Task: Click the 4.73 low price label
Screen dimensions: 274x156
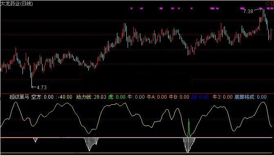Action: 41,88
